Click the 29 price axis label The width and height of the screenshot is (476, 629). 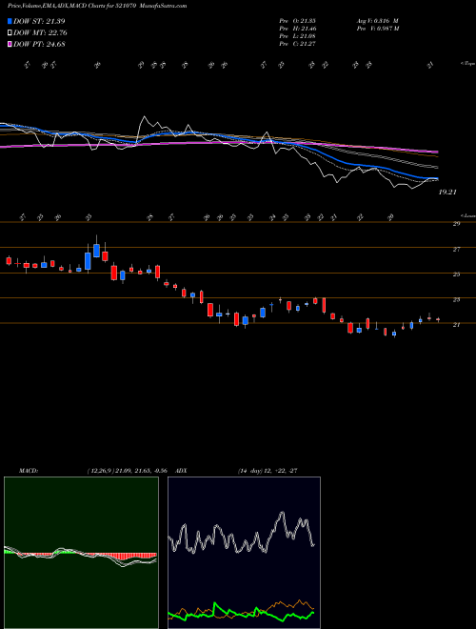click(456, 224)
